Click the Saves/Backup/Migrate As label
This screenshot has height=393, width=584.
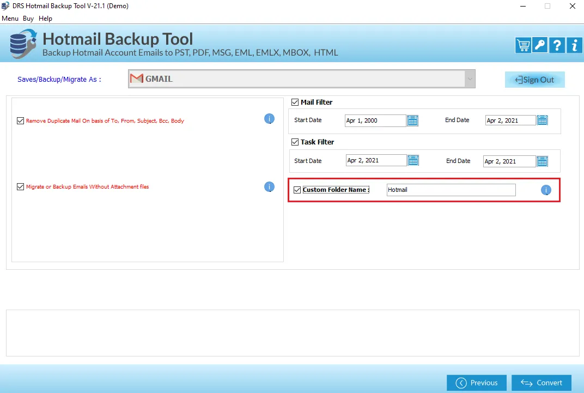59,80
